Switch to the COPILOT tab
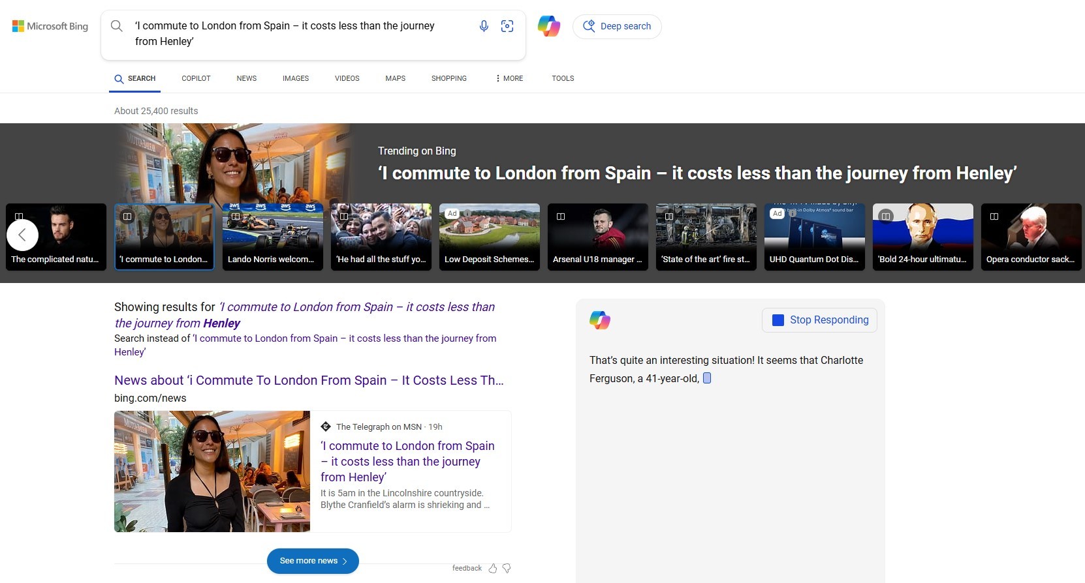Screen dimensions: 1085x583 196,78
